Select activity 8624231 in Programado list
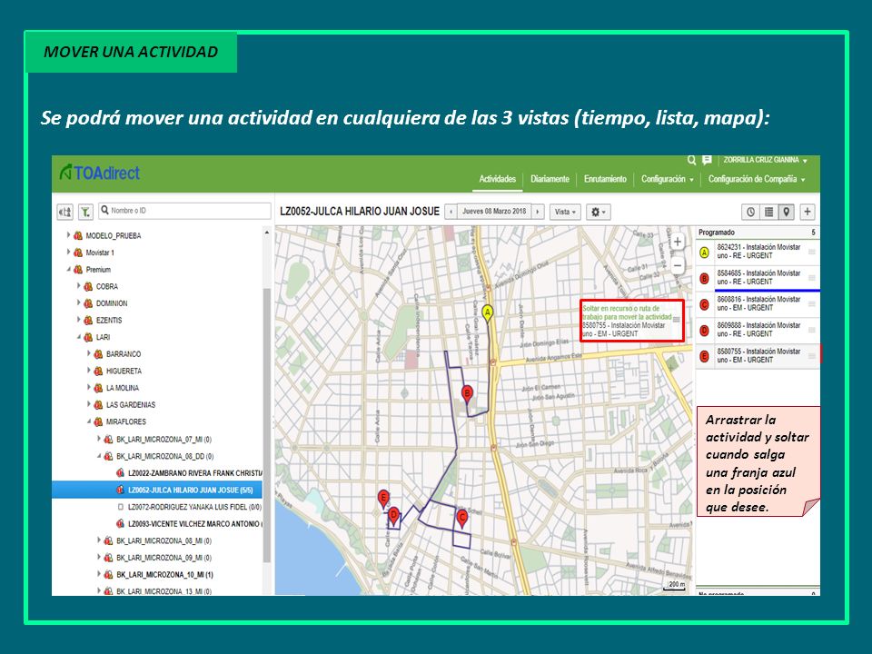This screenshot has width=872, height=654. point(758,252)
